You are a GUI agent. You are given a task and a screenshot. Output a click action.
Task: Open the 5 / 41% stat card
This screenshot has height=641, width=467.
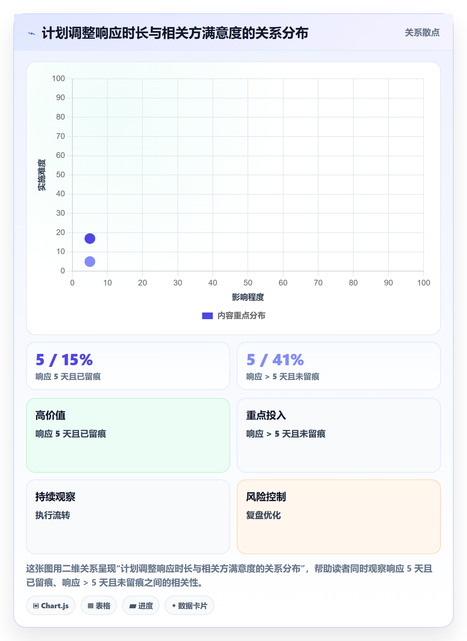point(339,366)
